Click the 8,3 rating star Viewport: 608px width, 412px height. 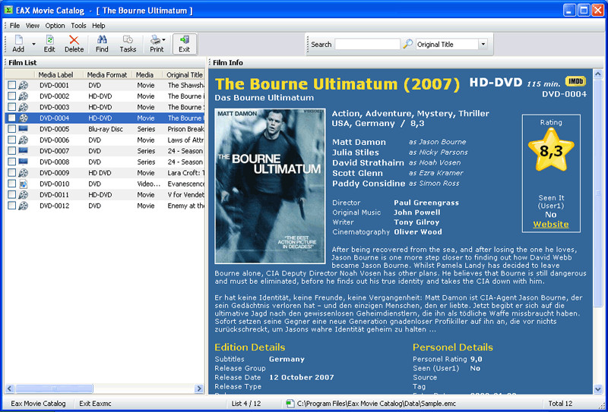coord(550,150)
